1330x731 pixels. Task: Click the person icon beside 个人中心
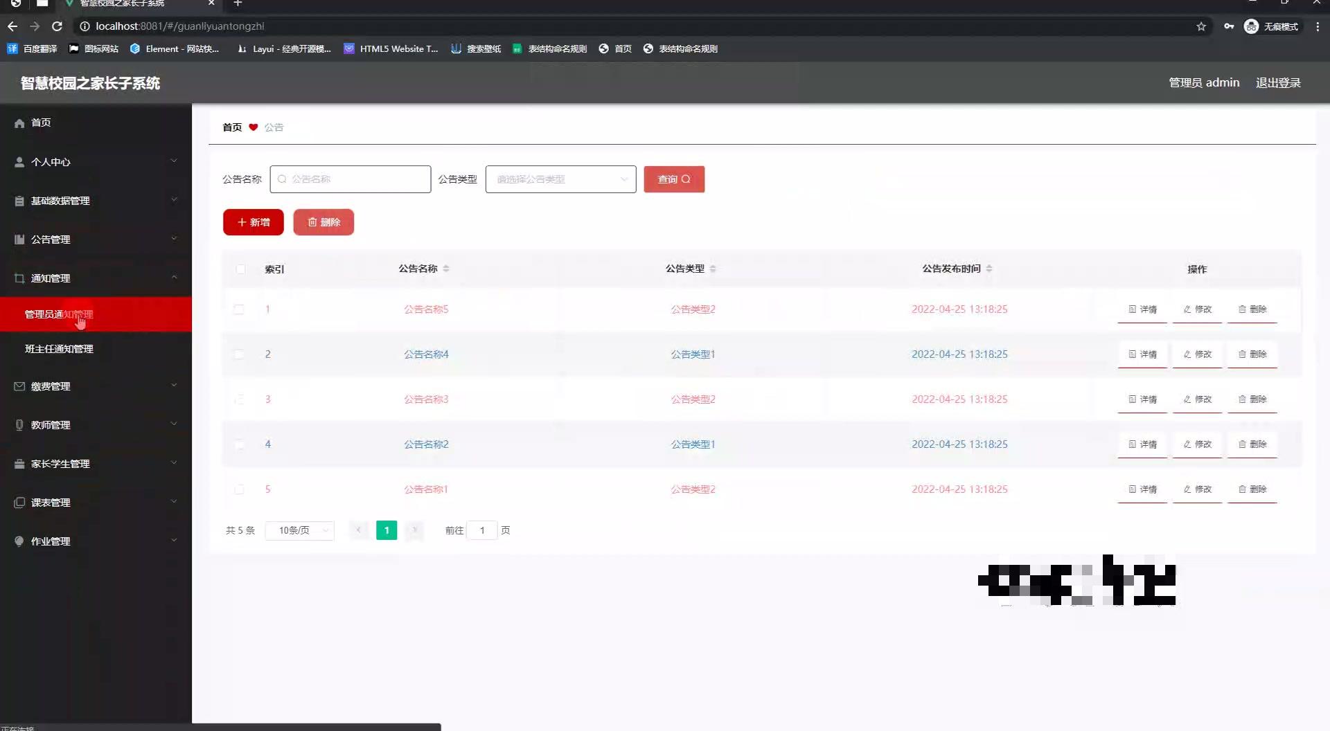coord(19,162)
